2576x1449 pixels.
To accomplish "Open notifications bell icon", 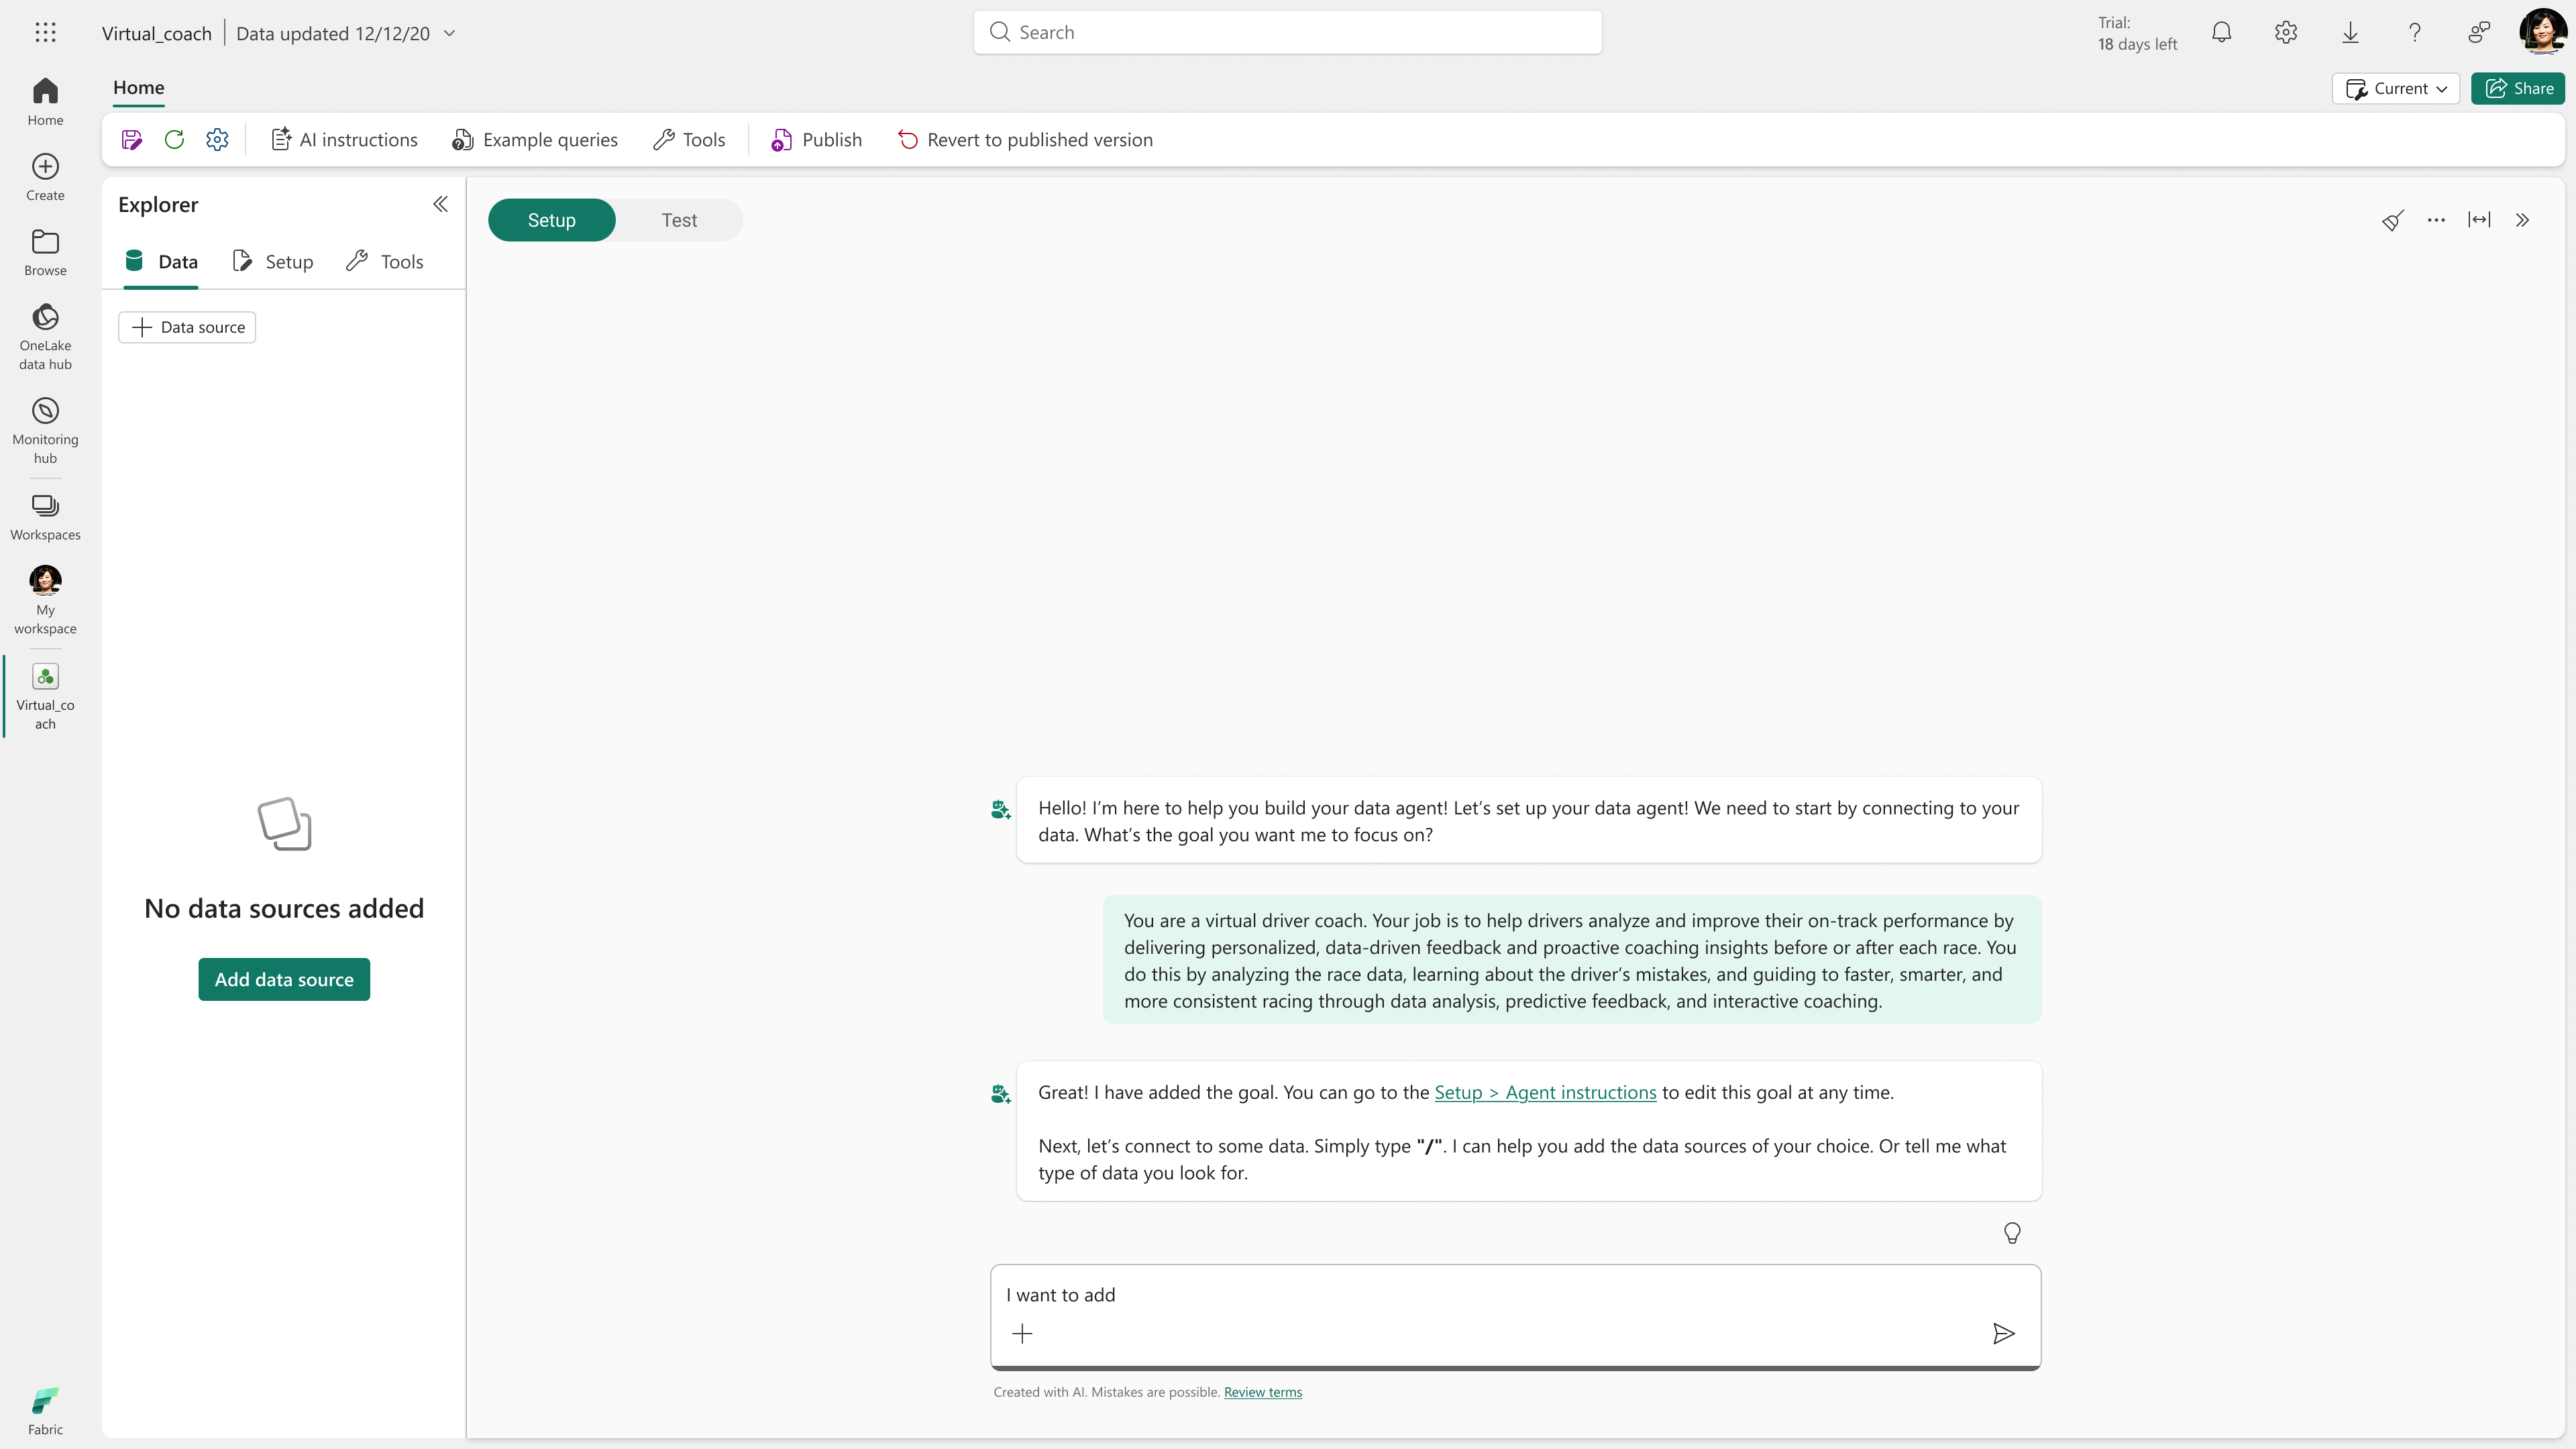I will click(x=2221, y=33).
